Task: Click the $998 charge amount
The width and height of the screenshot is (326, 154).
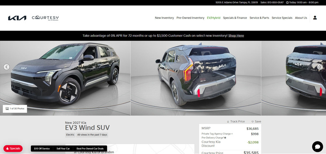Action: pos(255,134)
